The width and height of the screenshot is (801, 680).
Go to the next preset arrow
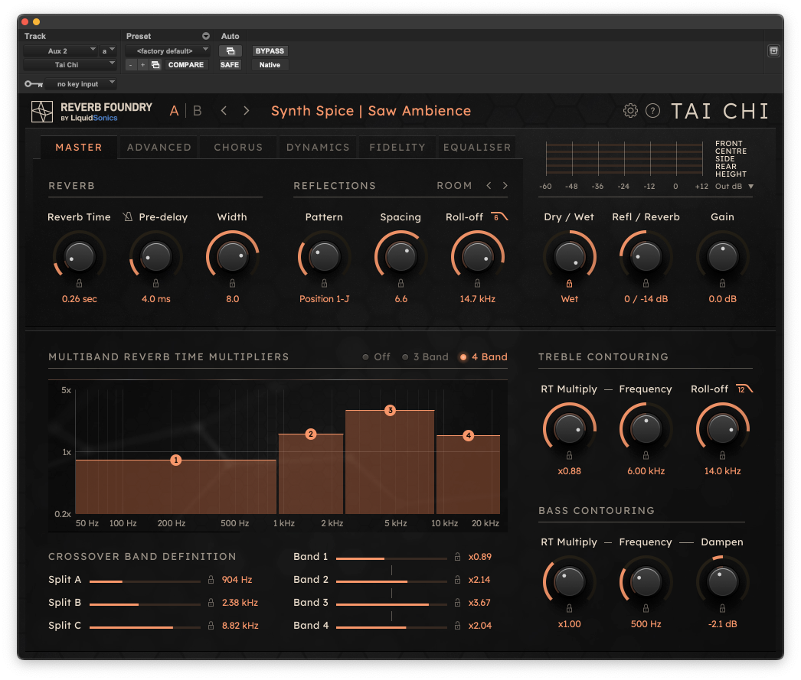(x=247, y=111)
